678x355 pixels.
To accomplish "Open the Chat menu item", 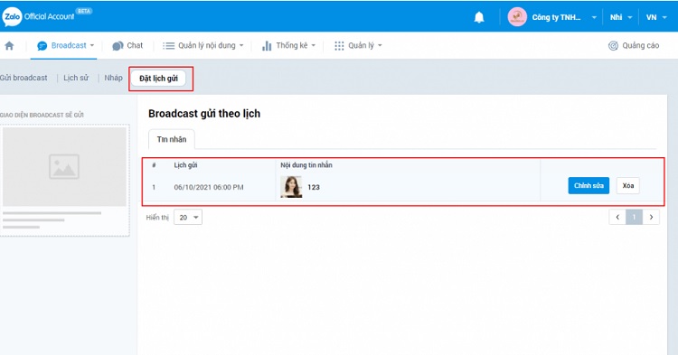I will point(127,45).
